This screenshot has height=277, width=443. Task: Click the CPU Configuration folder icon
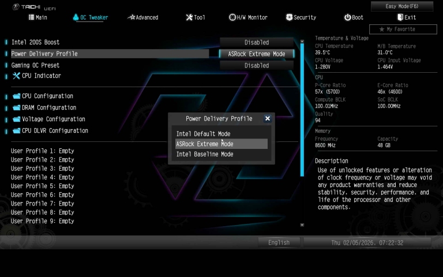pos(16,96)
